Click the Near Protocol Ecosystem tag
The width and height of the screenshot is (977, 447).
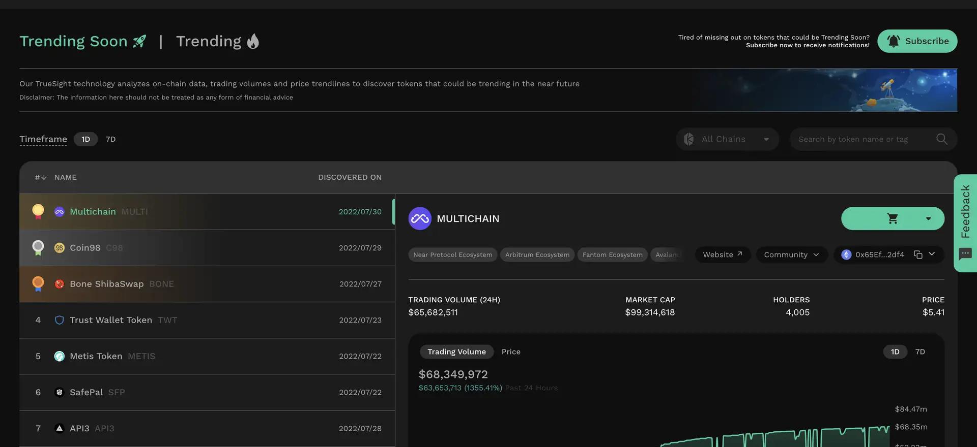click(x=453, y=254)
